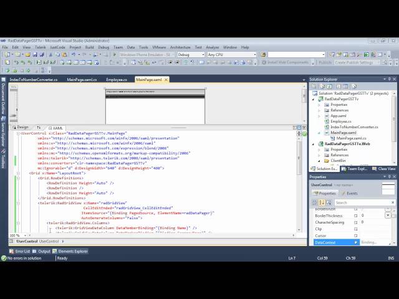Open the Debug configuration dropdown
The height and width of the screenshot is (299, 399).
[x=203, y=55]
